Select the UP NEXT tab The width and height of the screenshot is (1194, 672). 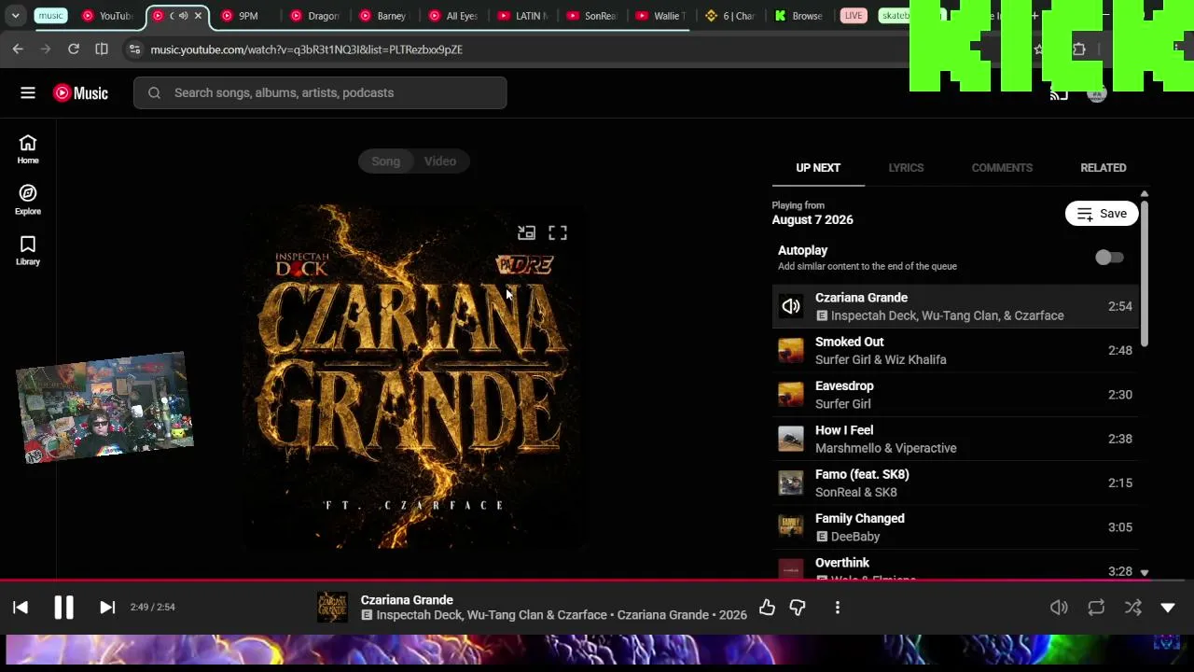click(818, 168)
